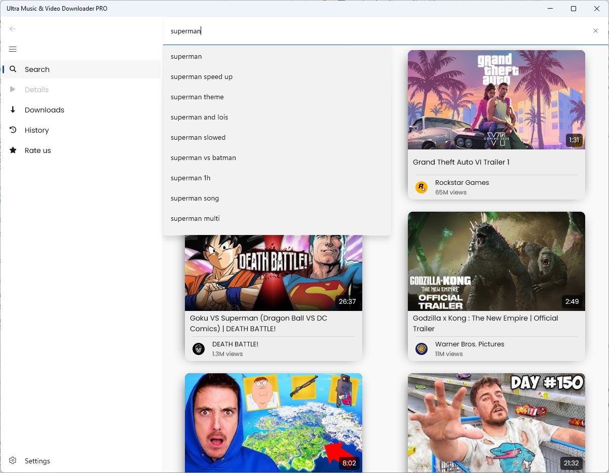Click channel name DEATH BATTLE!
Image resolution: width=609 pixels, height=473 pixels.
tap(235, 344)
